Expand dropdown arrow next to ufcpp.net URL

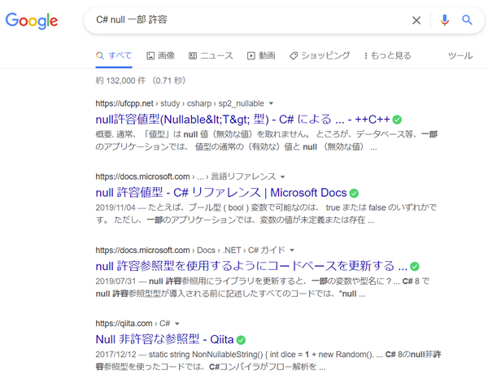(271, 103)
